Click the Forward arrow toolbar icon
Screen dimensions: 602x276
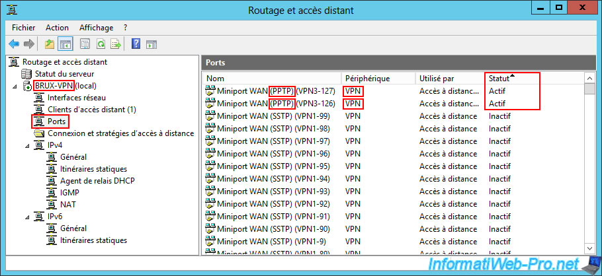29,44
